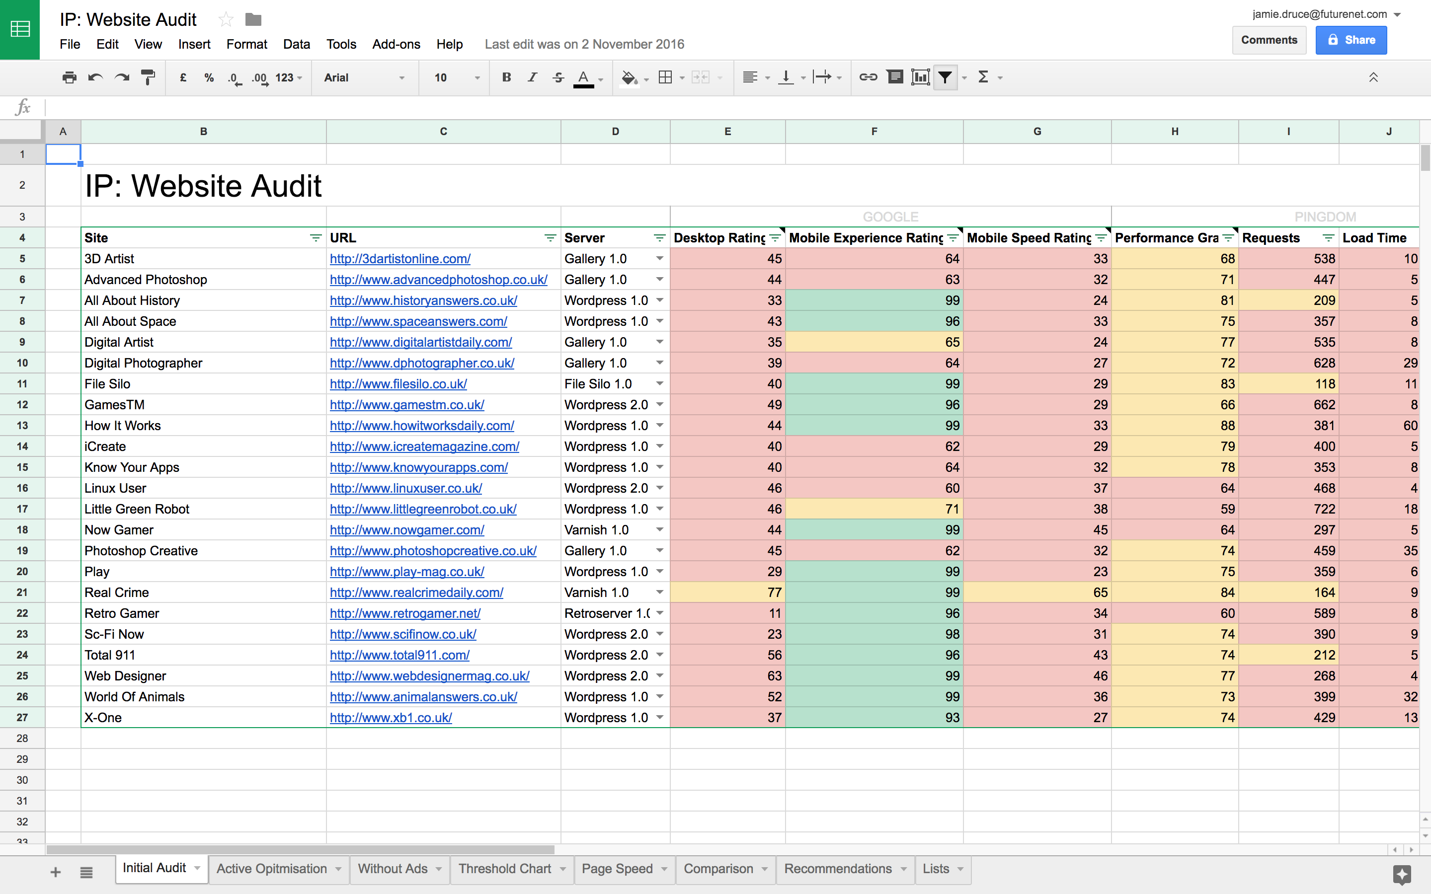Open account dropdown for jamie.druce@futurenet.com
The width and height of the screenshot is (1431, 894).
pyautogui.click(x=1397, y=15)
